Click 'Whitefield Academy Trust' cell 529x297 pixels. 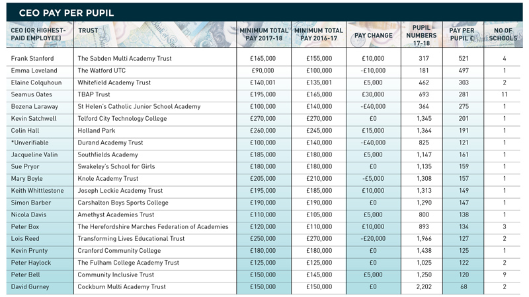[x=114, y=82]
